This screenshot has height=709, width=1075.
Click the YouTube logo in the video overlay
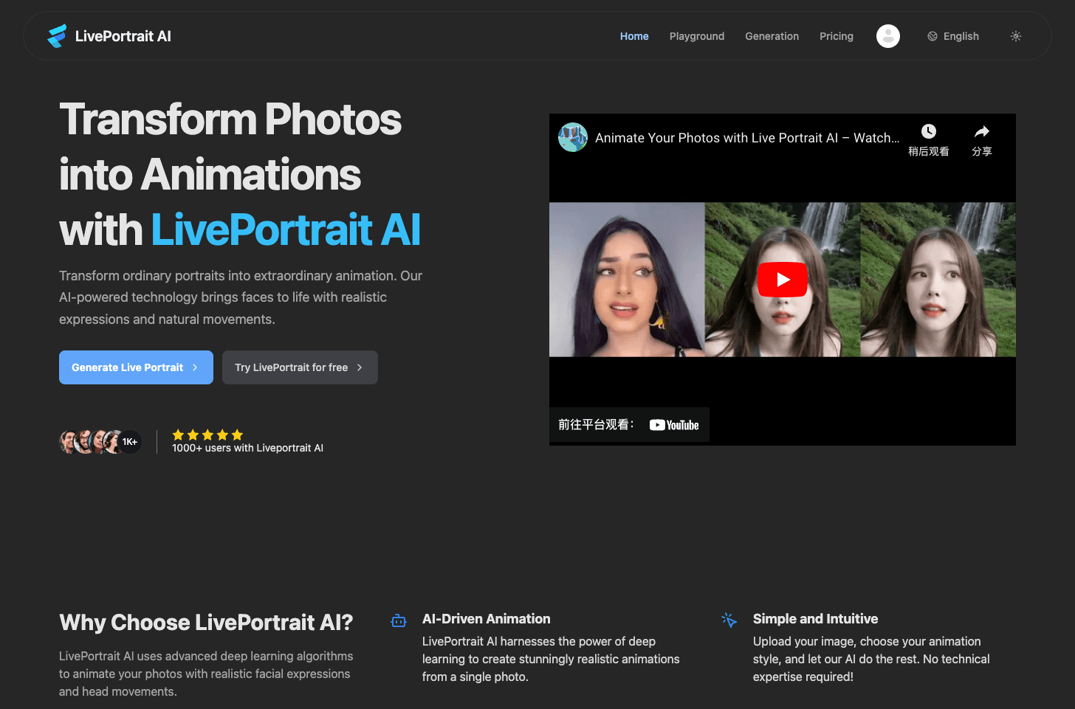click(673, 424)
